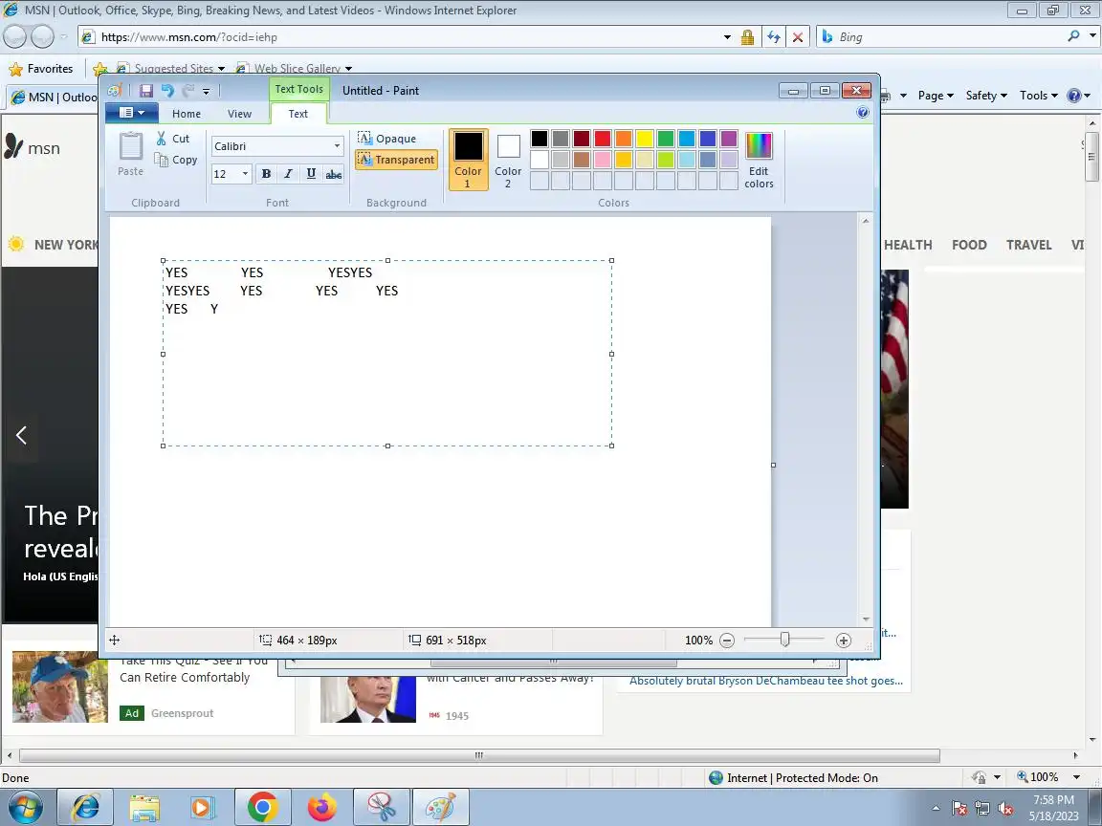Click the Bing search magnifier icon

1073,35
